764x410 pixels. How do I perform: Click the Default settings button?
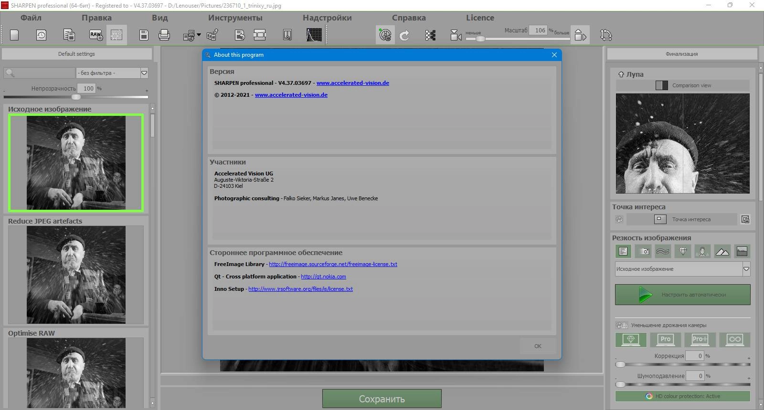76,54
